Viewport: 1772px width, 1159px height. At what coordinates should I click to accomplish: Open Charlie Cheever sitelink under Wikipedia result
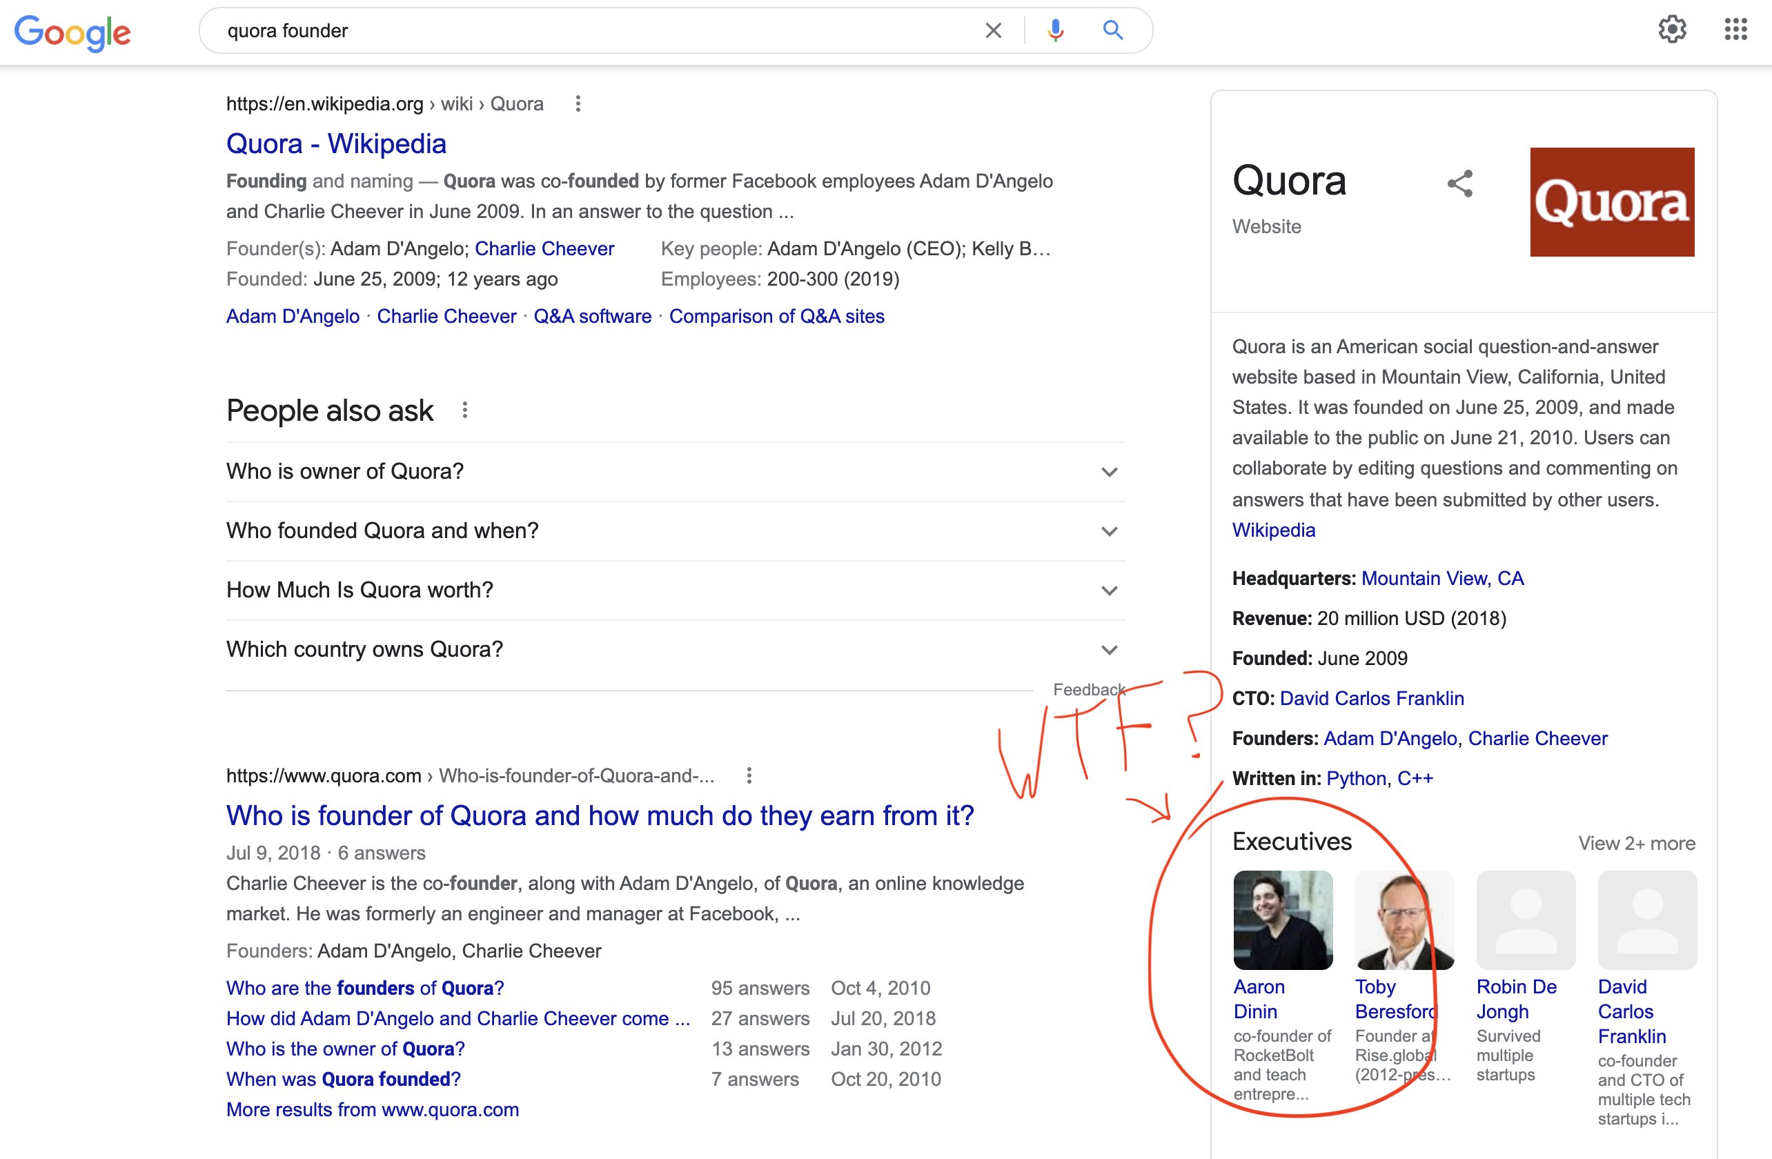click(x=446, y=317)
